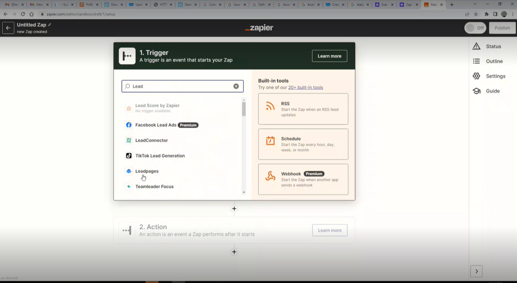The height and width of the screenshot is (283, 517).
Task: Open the browser Extensions puzzle icon
Action: tap(487, 14)
